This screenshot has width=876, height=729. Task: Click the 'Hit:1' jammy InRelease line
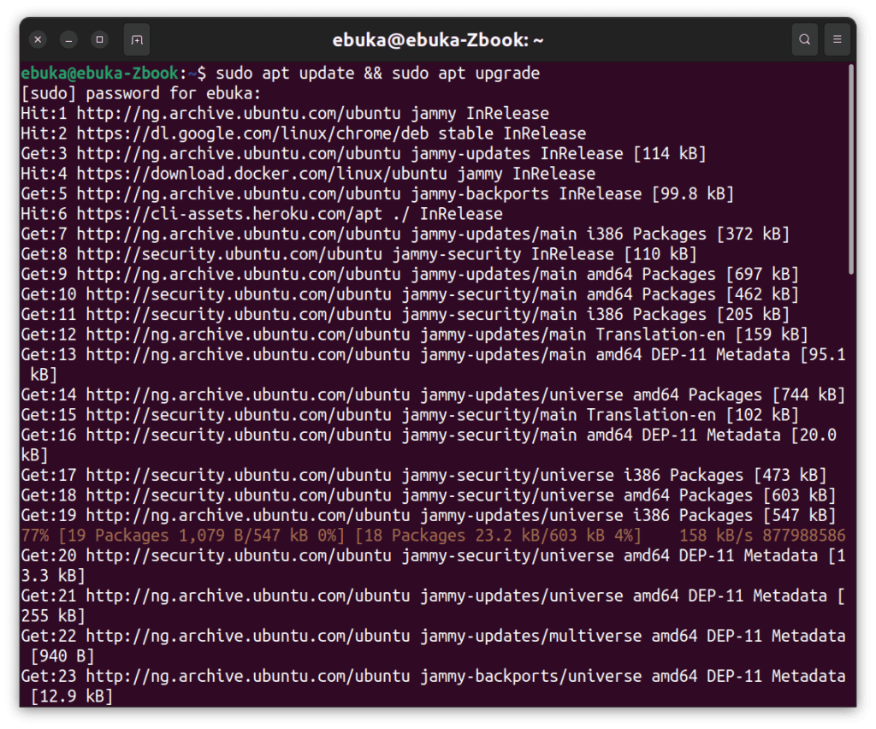point(285,114)
